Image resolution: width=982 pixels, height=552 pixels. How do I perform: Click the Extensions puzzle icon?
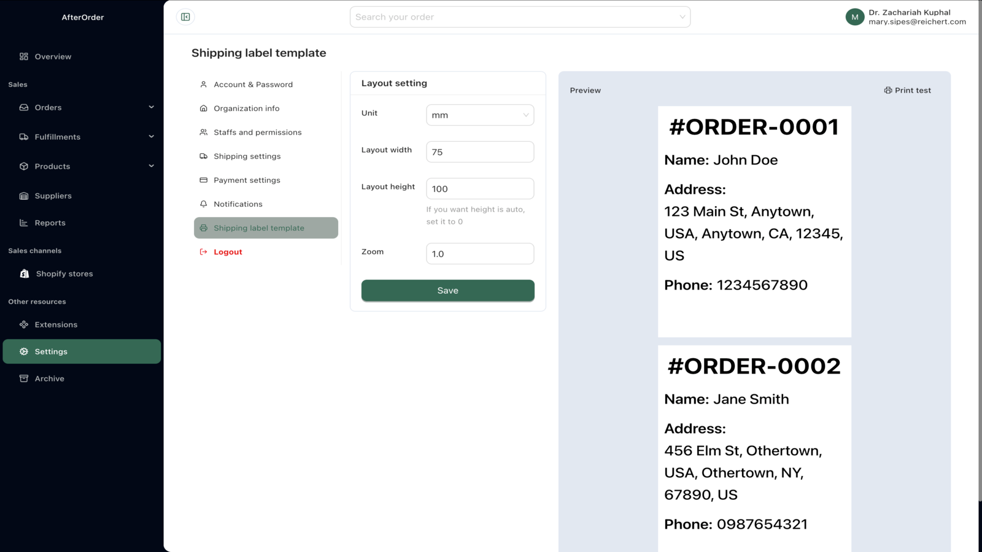pos(24,324)
